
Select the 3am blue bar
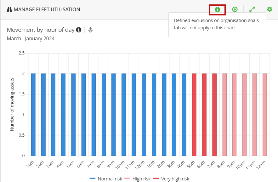tap(53, 115)
